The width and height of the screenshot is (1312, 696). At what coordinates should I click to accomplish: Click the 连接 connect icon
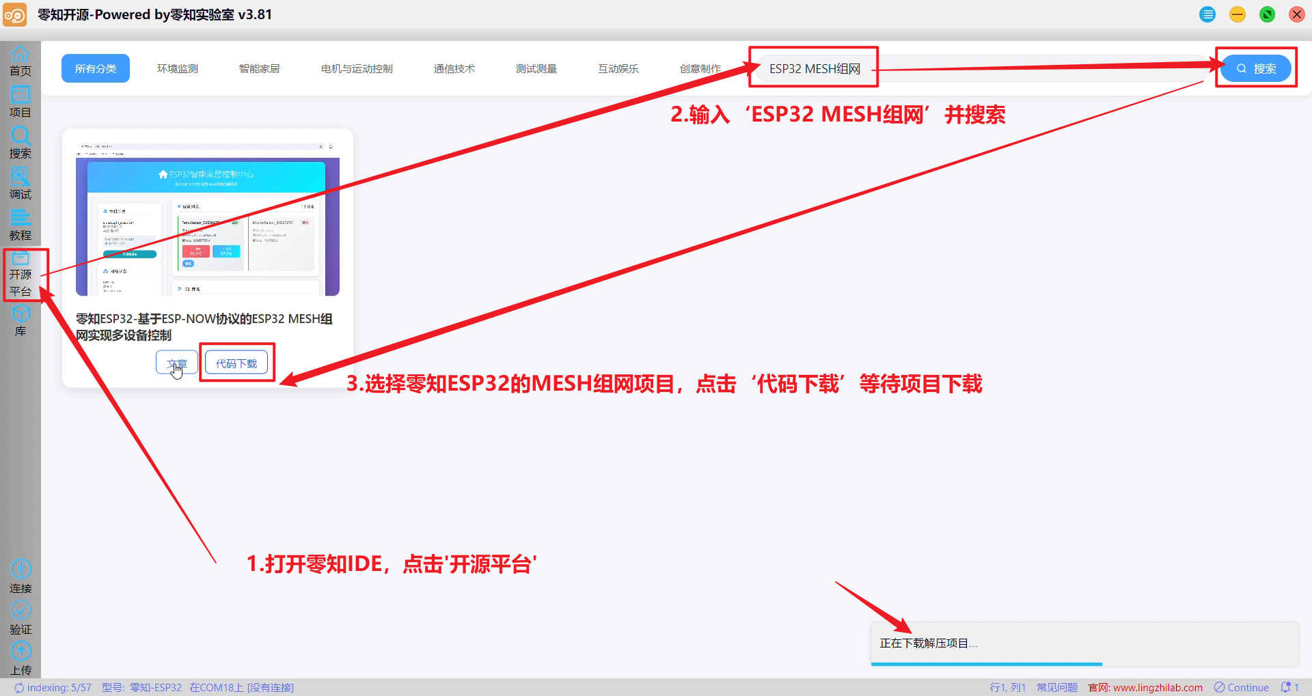point(20,576)
